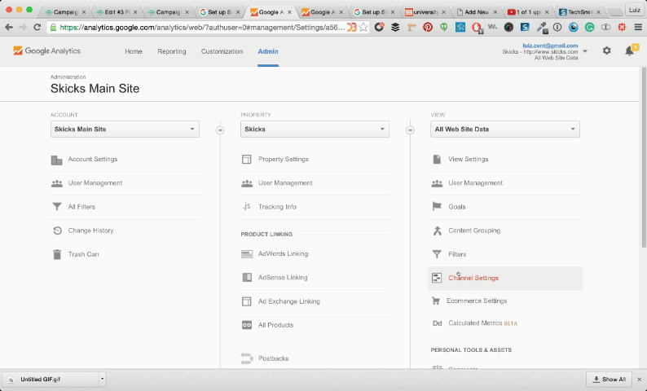Click the arrow circle between Property and View

(x=410, y=130)
